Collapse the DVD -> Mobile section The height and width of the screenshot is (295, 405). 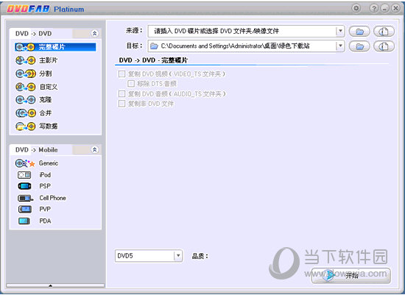click(94, 149)
